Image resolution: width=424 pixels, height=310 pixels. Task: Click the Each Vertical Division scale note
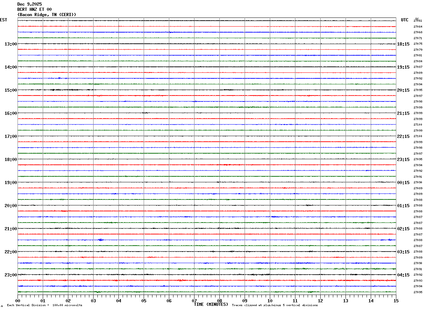click(45, 305)
